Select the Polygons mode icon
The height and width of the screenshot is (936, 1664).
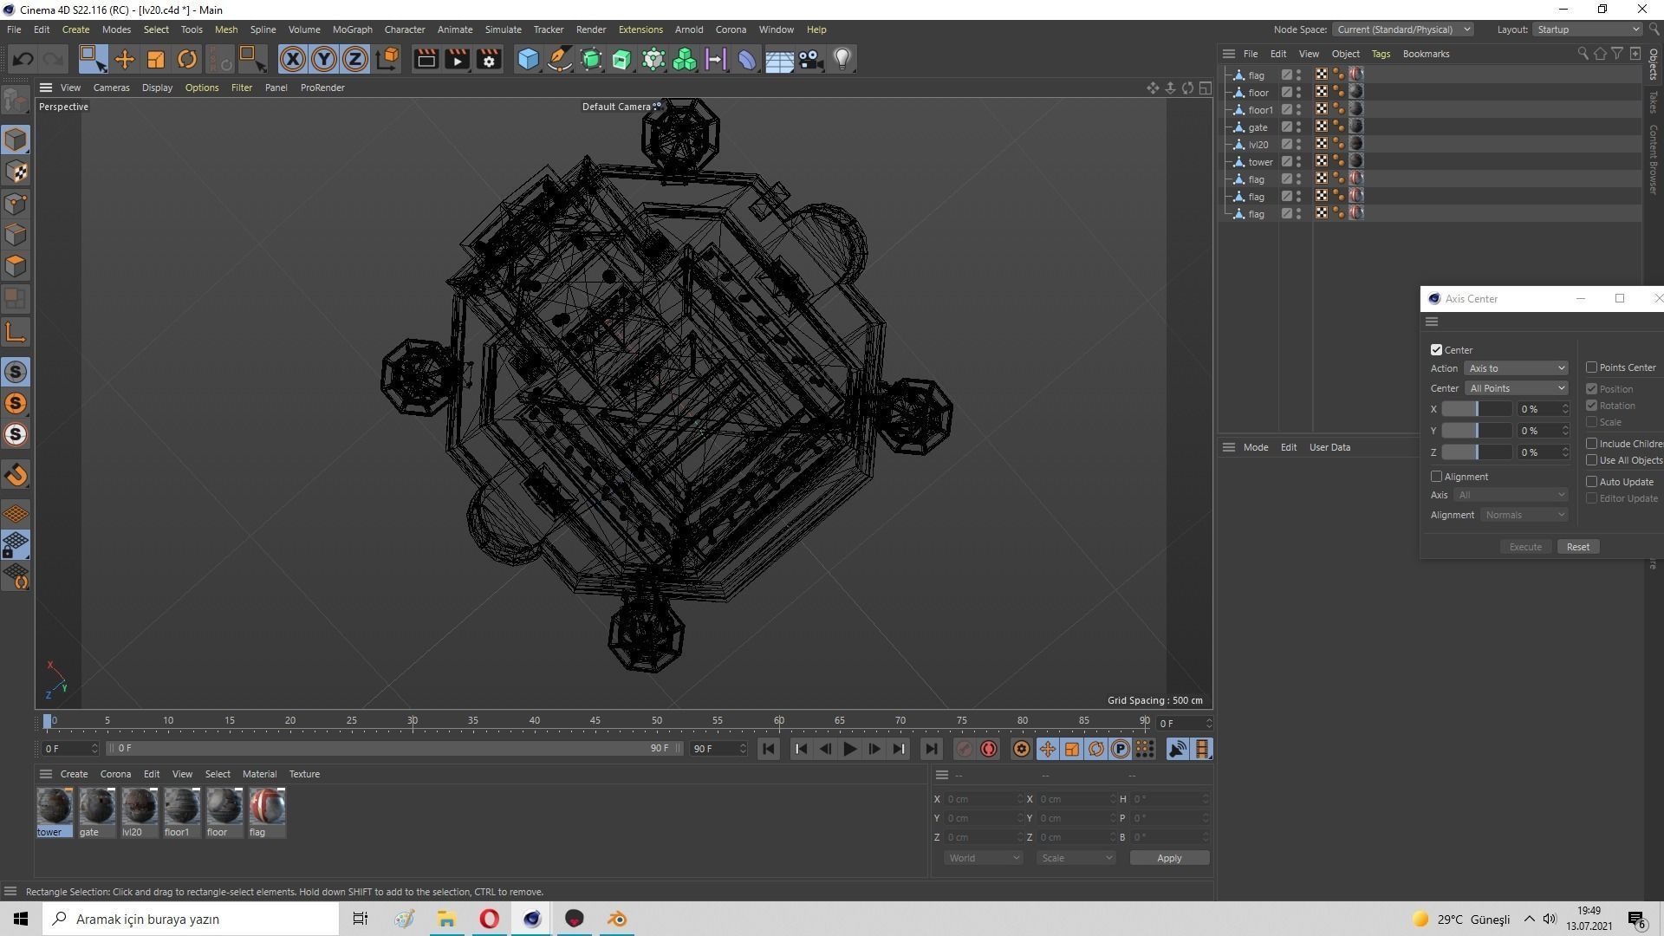(16, 266)
